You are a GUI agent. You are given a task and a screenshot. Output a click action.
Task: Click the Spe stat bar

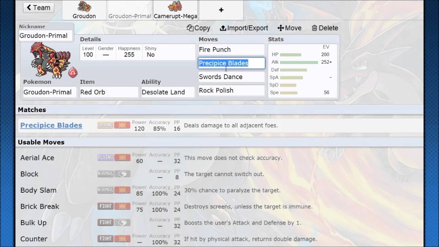pos(289,93)
